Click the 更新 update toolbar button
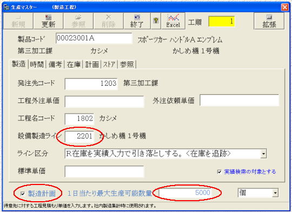Screen dimensions: 292x212 48,21
